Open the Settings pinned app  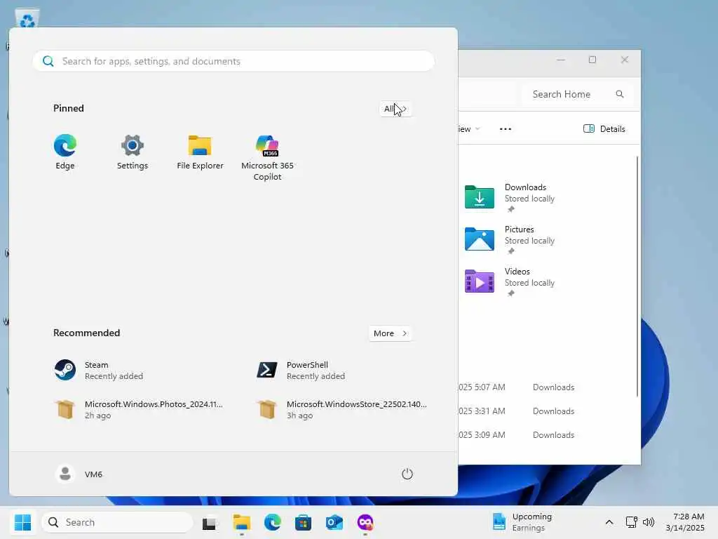(133, 152)
